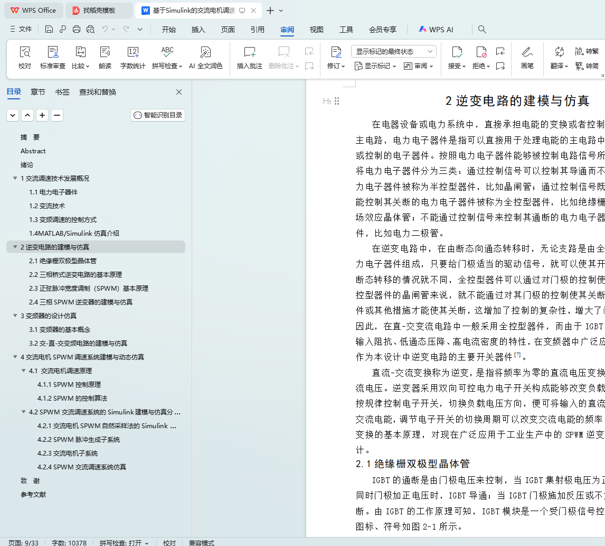
Task: Open the 审阅 reviewing pane dropdown
Action: click(x=418, y=66)
